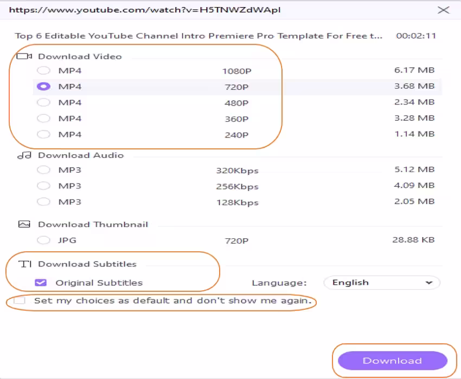Choose MP3 320Kbps audio option
The height and width of the screenshot is (379, 461).
(x=43, y=170)
